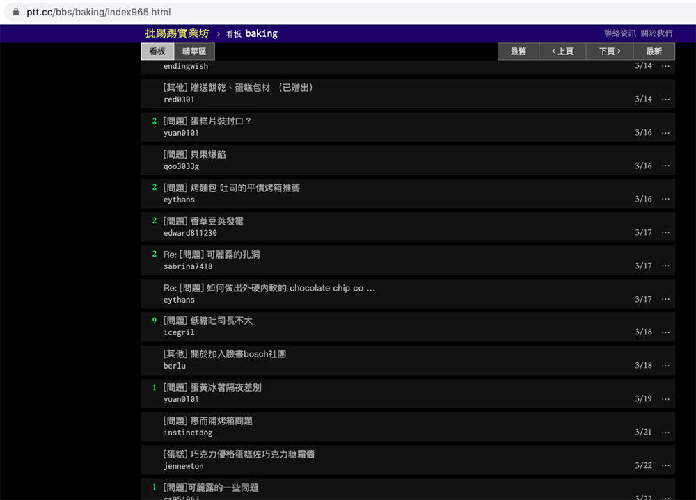Click the 下頁 navigation button

[x=608, y=51]
